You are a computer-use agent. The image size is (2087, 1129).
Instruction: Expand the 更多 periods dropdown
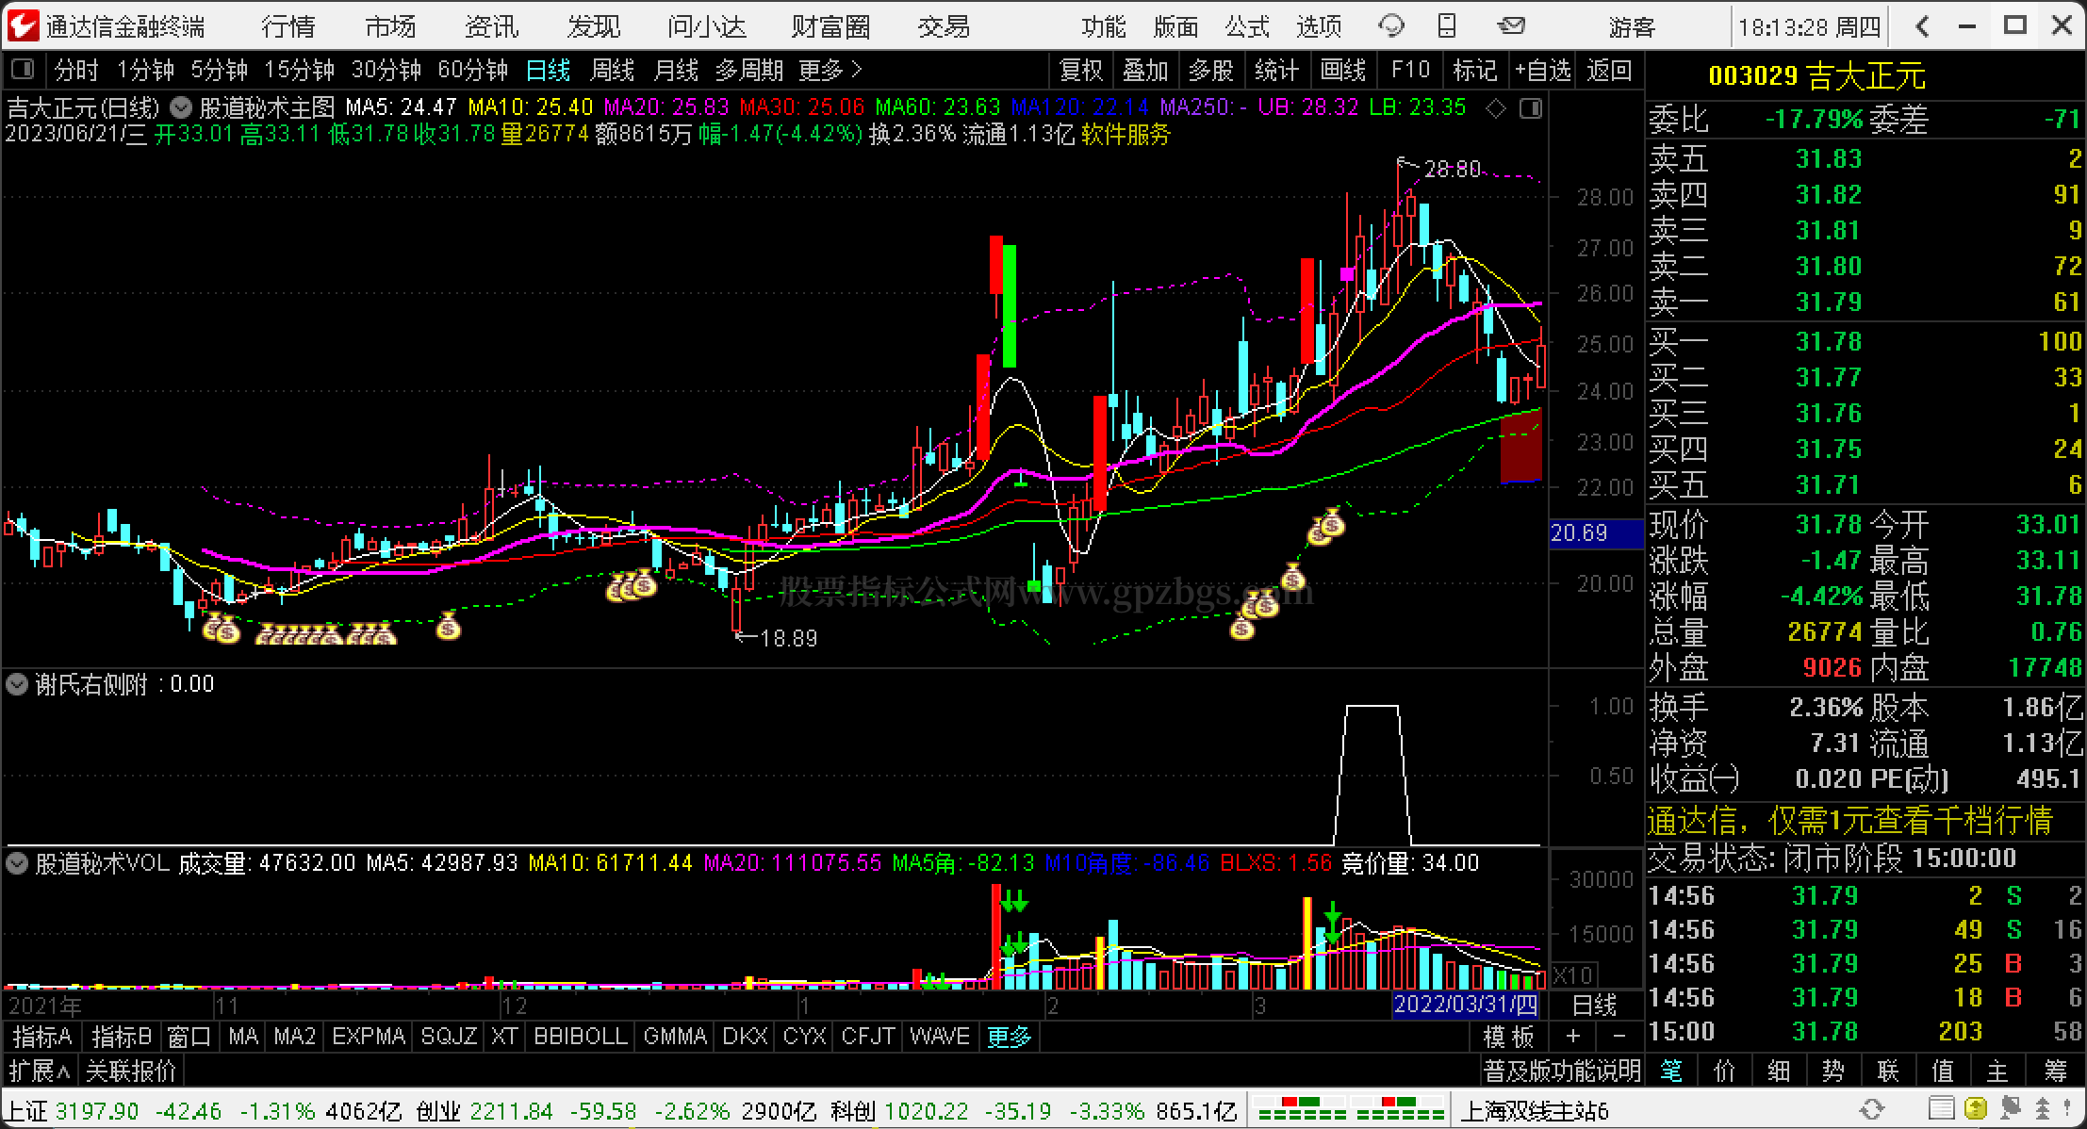(x=830, y=70)
